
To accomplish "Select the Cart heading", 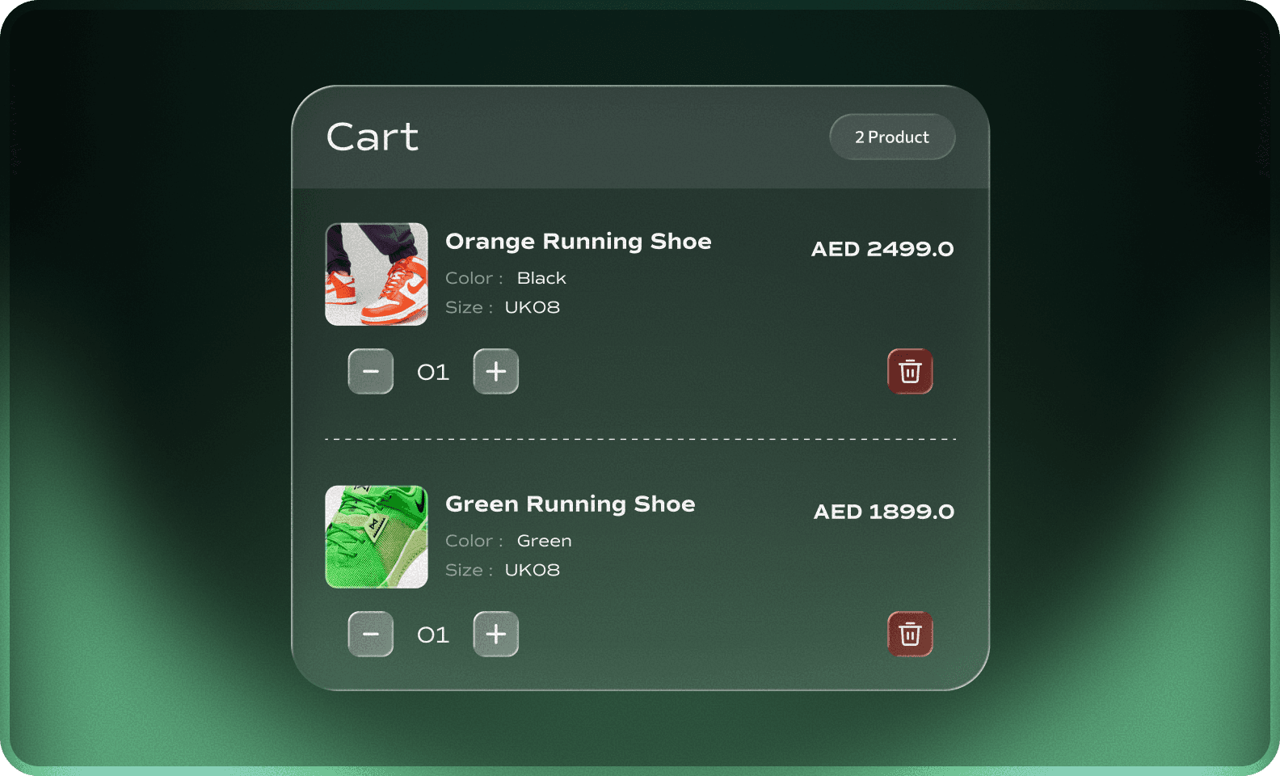I will click(x=372, y=137).
